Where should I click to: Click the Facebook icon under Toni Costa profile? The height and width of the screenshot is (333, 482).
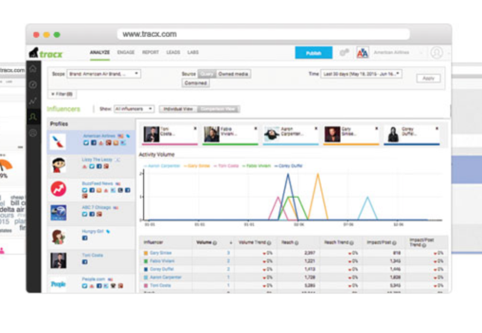(x=84, y=262)
